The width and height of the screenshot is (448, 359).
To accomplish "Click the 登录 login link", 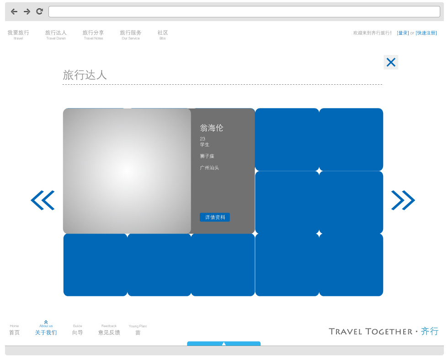I will pyautogui.click(x=403, y=33).
